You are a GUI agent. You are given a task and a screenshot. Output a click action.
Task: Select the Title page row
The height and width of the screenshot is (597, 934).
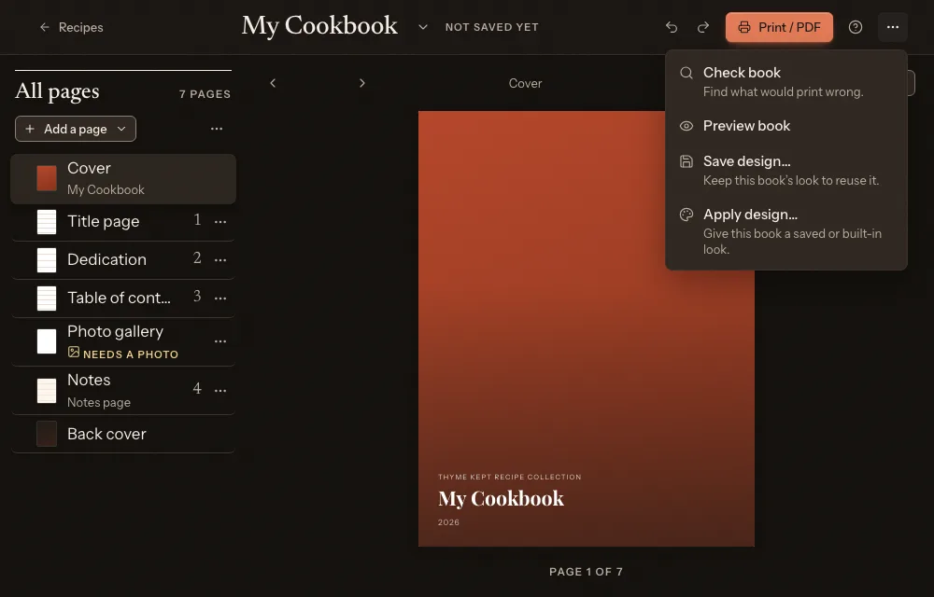123,222
